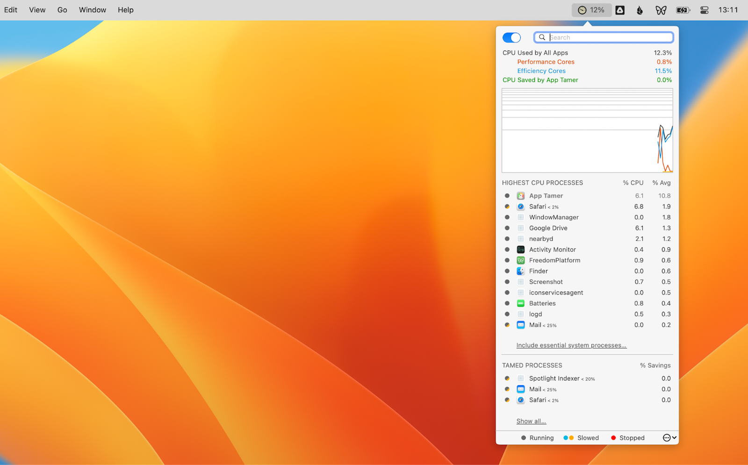Select the Google Drive process row

[x=587, y=228]
